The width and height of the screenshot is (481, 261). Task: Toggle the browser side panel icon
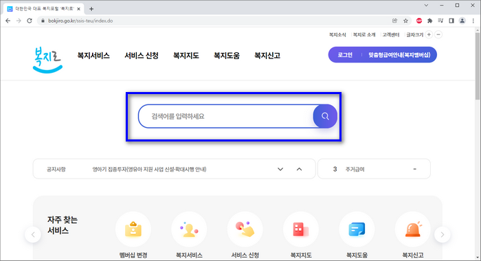(451, 21)
